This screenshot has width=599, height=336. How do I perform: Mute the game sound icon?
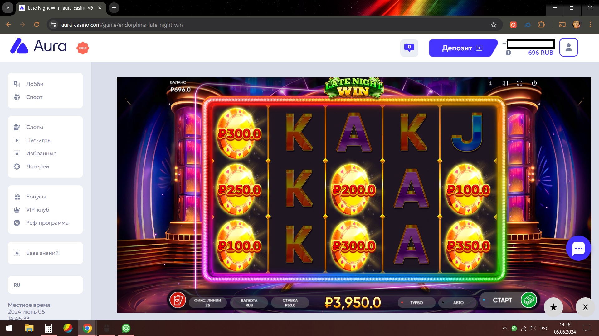click(x=505, y=83)
